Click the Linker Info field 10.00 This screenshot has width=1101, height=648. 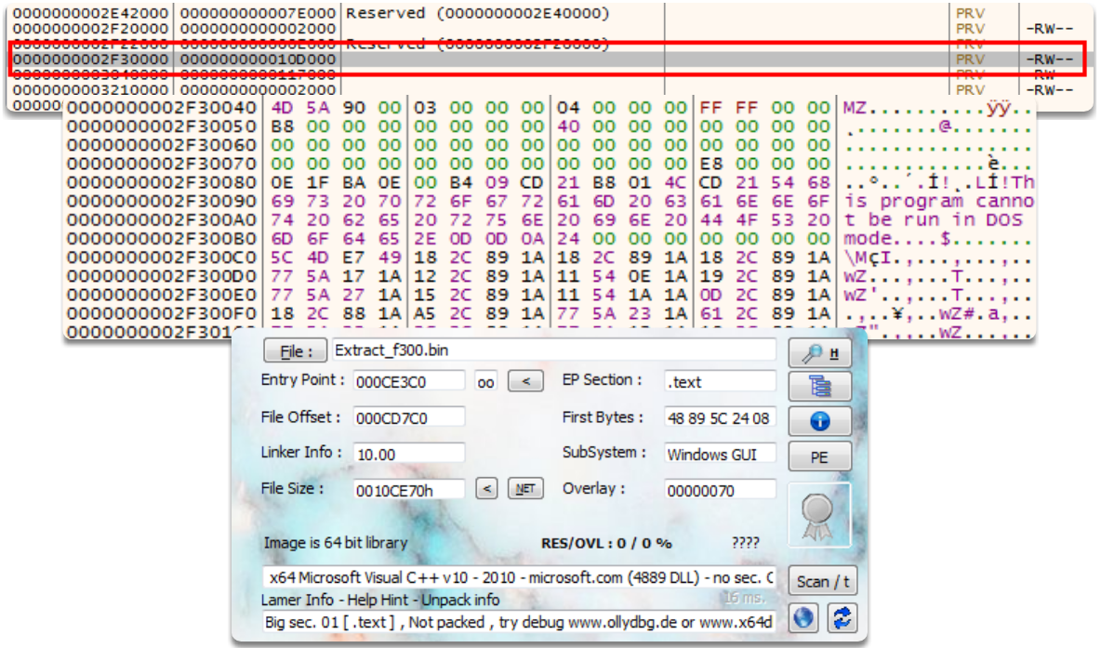408,454
